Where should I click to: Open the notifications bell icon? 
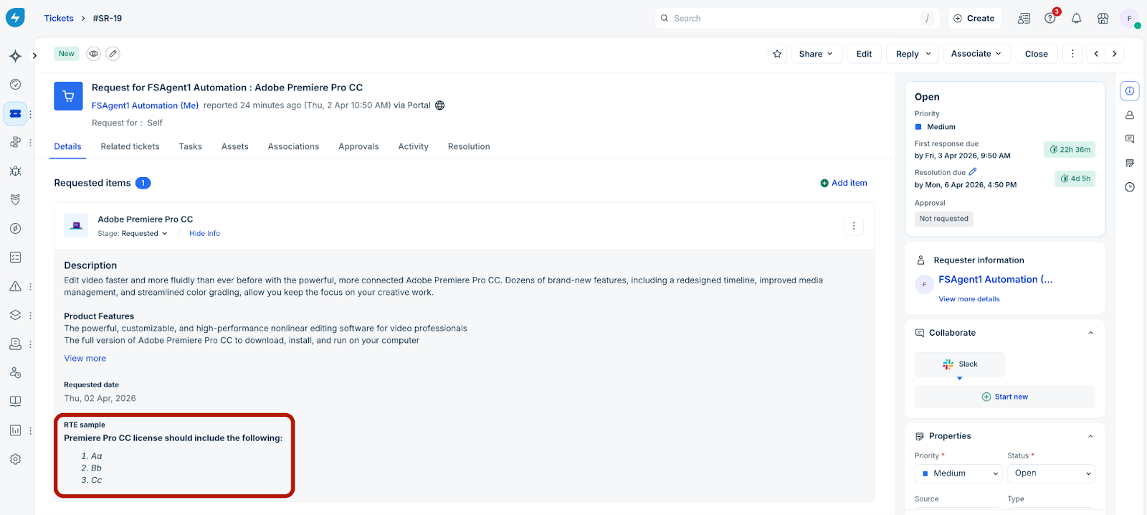pyautogui.click(x=1076, y=18)
